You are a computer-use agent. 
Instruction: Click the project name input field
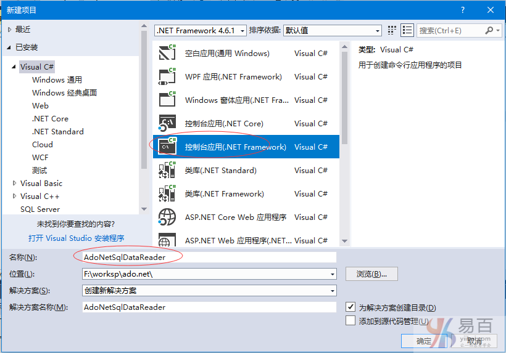click(x=209, y=256)
